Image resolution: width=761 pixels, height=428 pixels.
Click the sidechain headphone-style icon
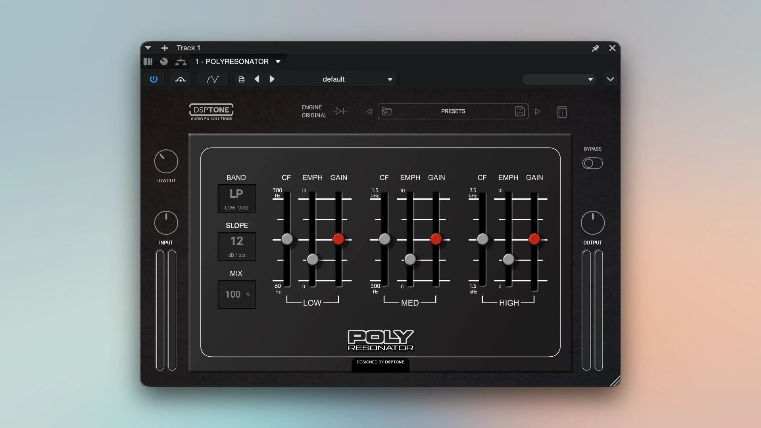tap(181, 79)
